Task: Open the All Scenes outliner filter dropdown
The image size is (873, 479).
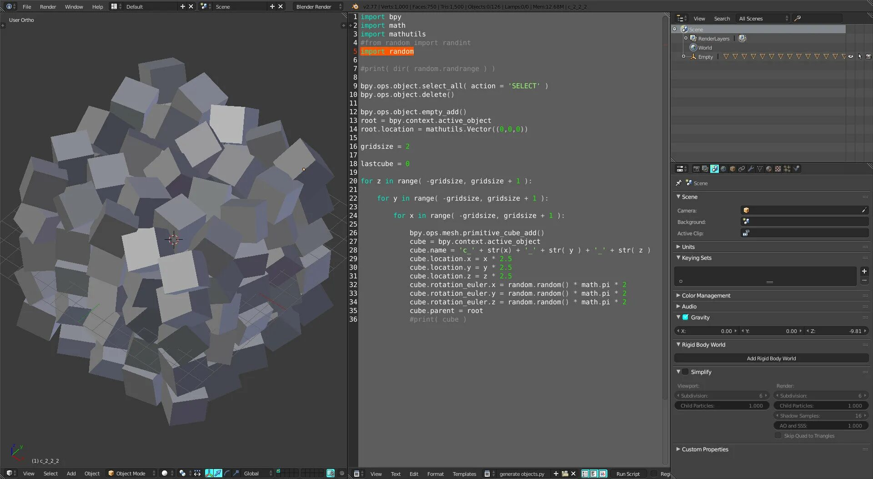Action: 762,18
